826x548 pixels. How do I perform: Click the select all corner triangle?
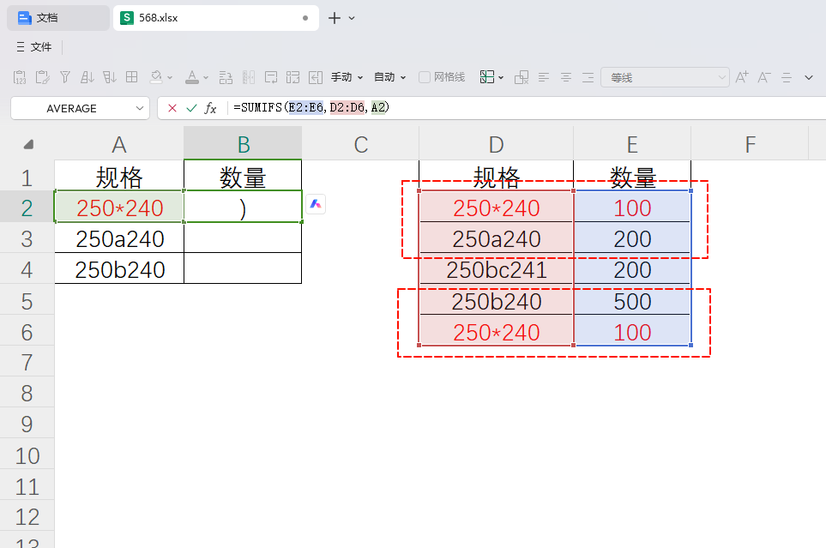(28, 144)
